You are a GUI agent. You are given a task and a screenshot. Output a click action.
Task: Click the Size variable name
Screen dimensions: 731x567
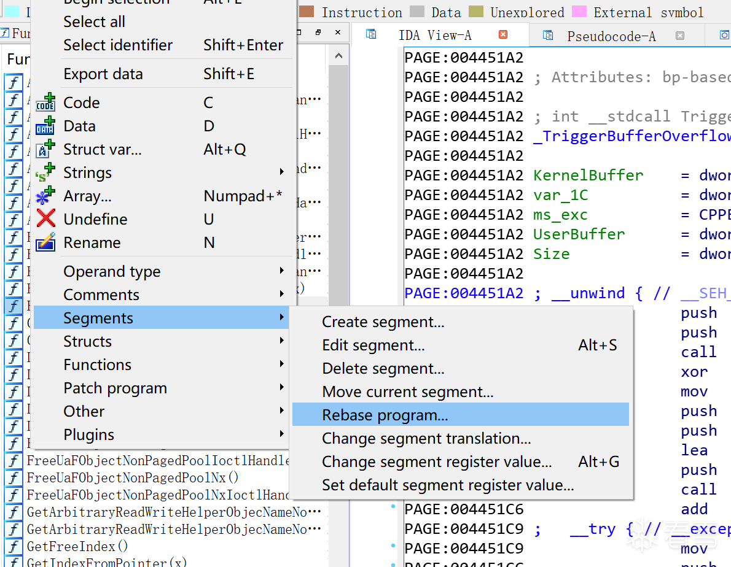coord(552,254)
